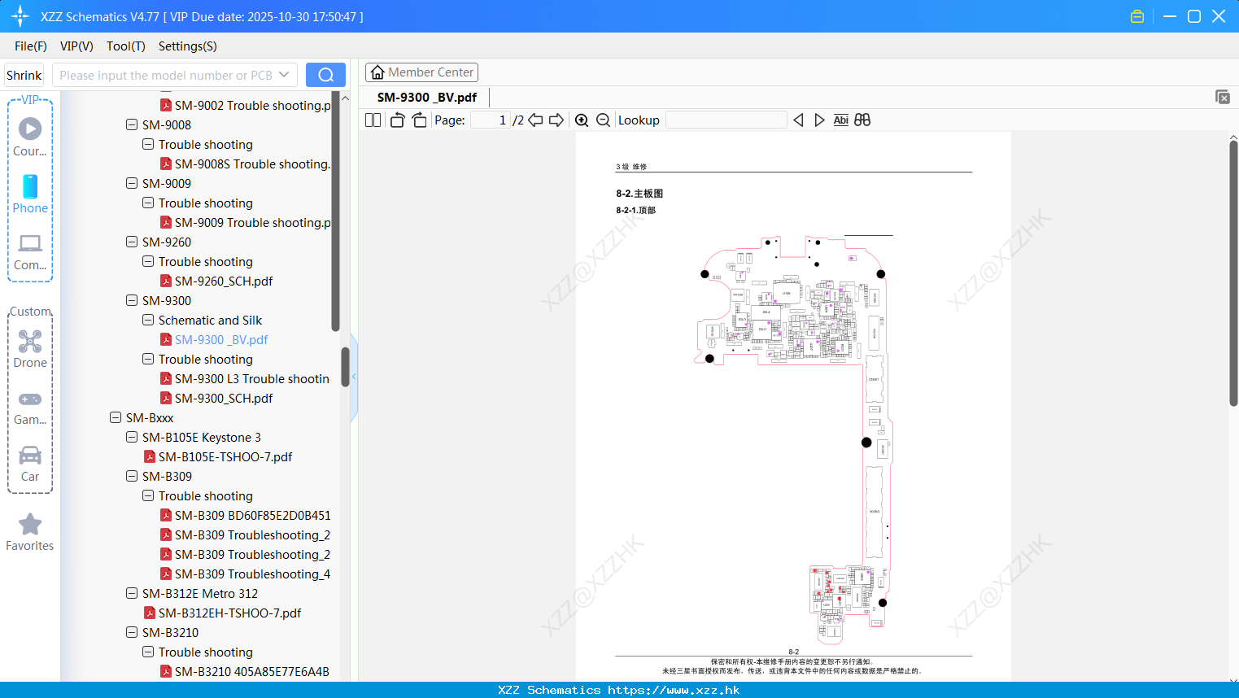Screen dimensions: 1239x698
Task: Collapse the SM-B309 tree node
Action: coord(132,476)
